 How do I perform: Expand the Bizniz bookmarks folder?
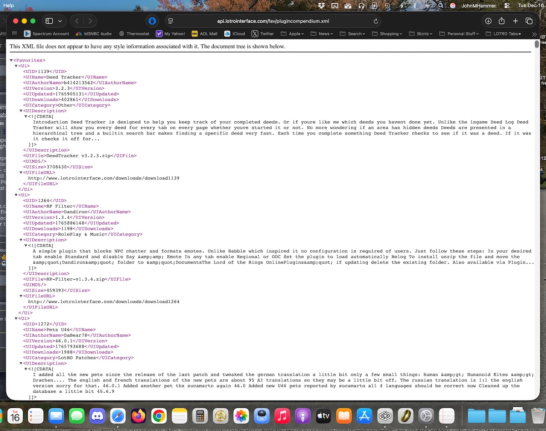[420, 34]
